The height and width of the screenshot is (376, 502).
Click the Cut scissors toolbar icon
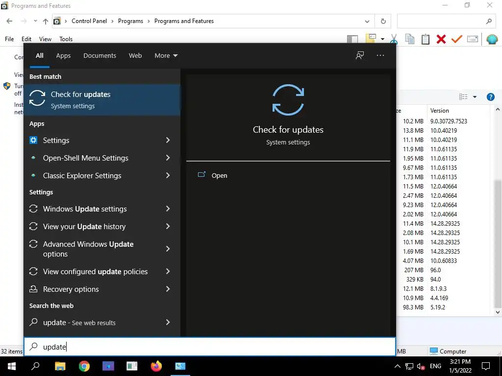pos(394,39)
